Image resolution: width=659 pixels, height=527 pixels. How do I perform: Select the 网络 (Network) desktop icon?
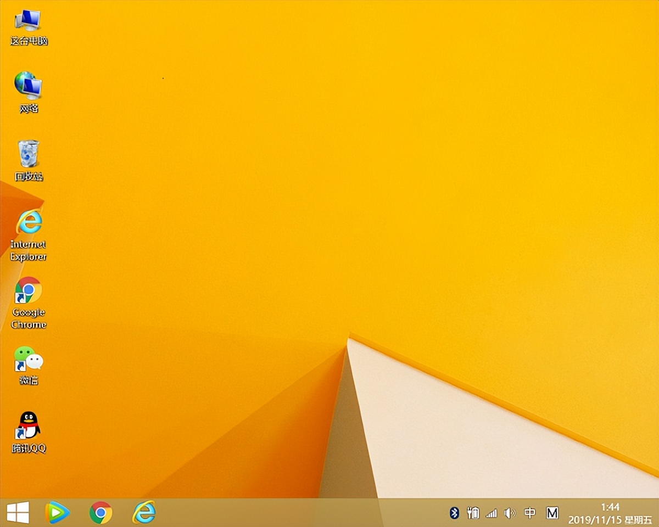click(x=29, y=91)
